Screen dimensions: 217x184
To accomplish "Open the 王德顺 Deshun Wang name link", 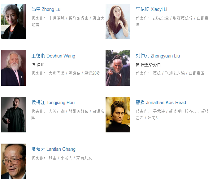I will point(53,56).
